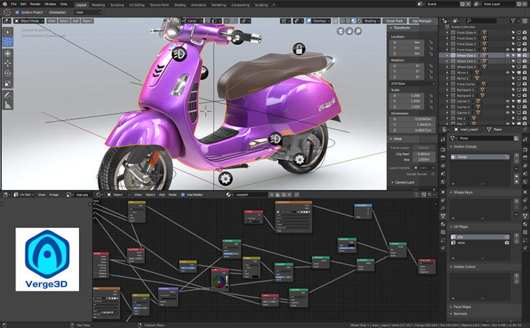The image size is (530, 328).
Task: Switch to the Scripting workspace tab
Action: [261, 5]
